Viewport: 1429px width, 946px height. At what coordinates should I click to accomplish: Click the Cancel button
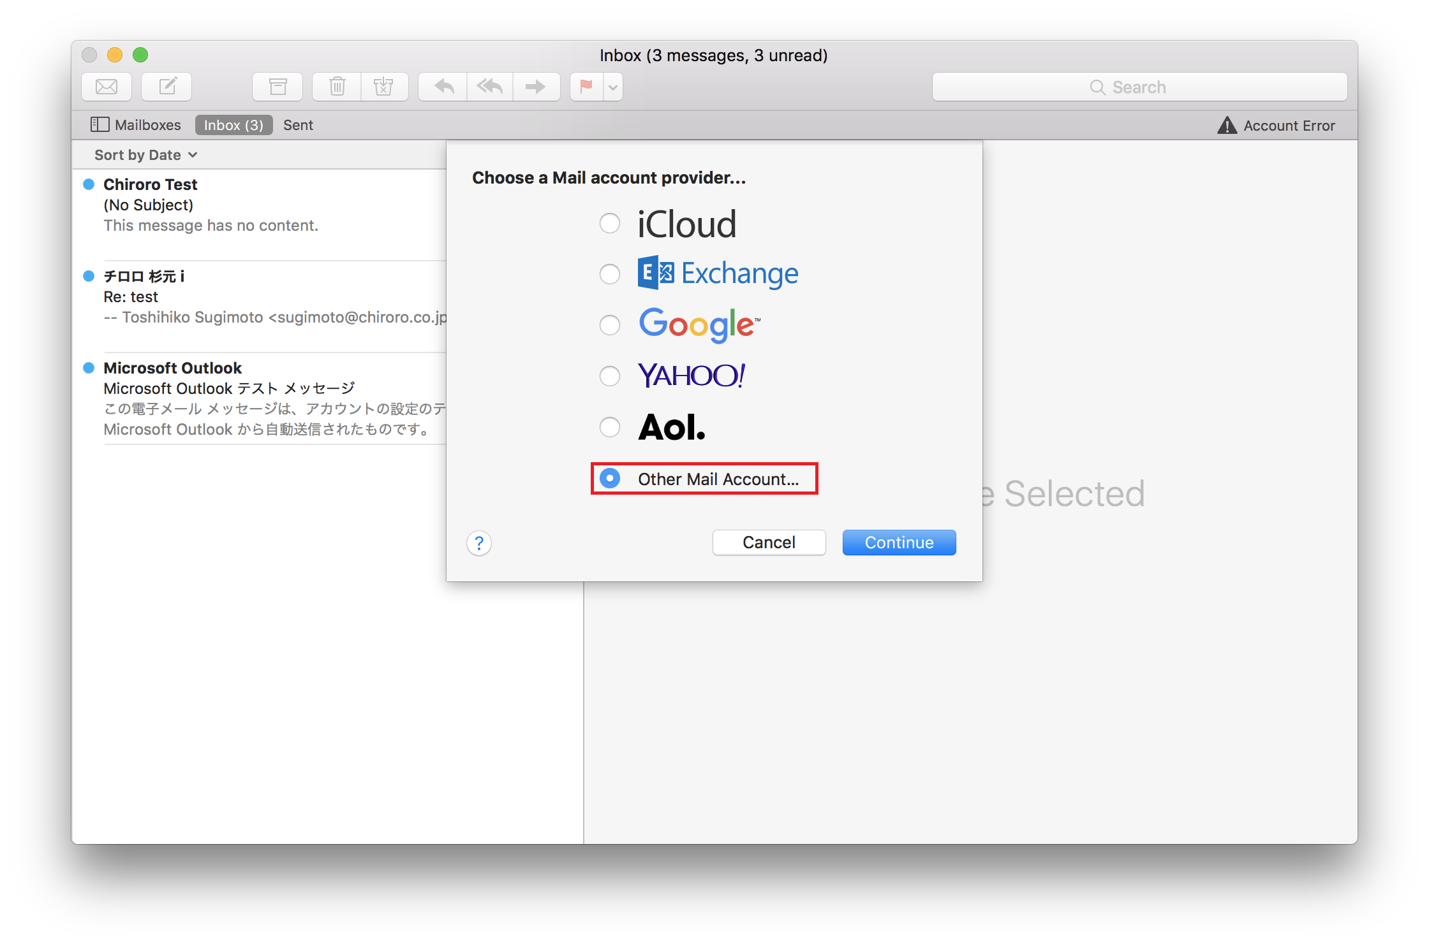pos(769,542)
